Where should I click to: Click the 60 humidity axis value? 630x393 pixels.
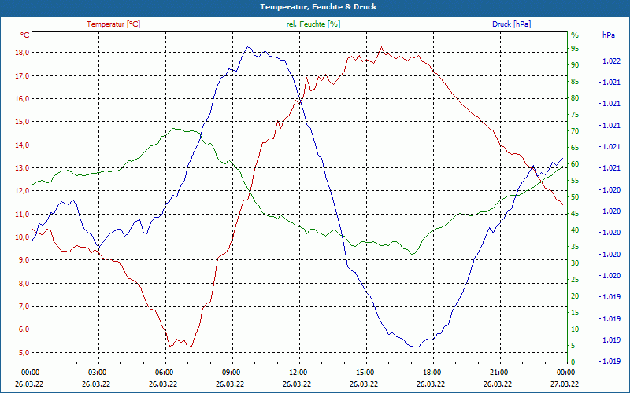575,164
